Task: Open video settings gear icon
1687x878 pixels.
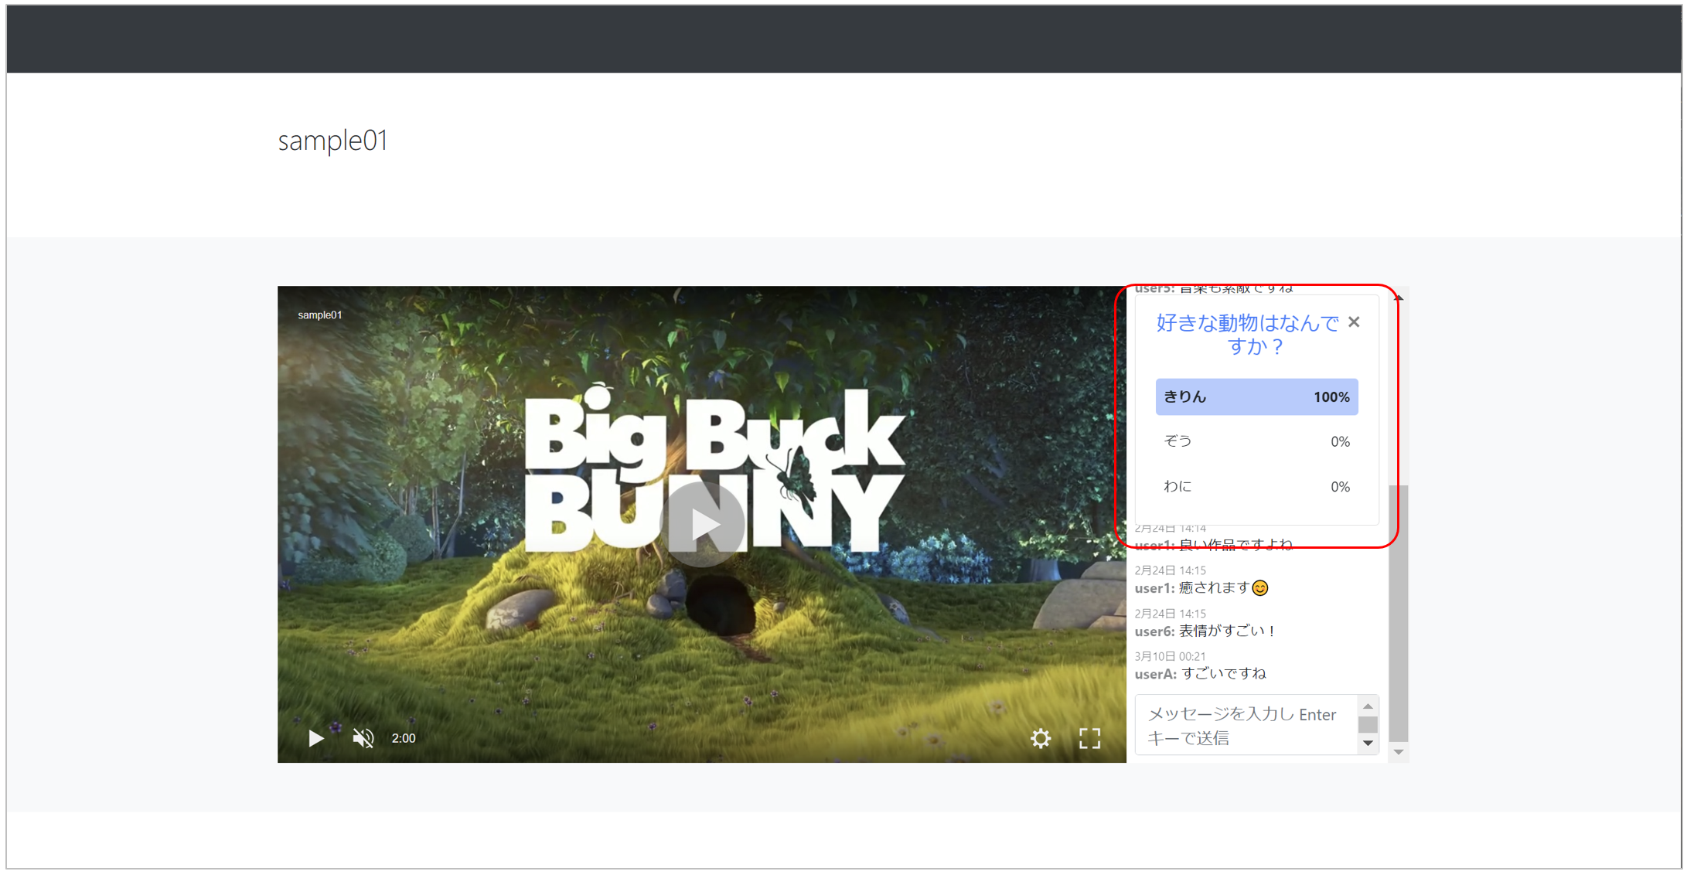Action: [1041, 738]
